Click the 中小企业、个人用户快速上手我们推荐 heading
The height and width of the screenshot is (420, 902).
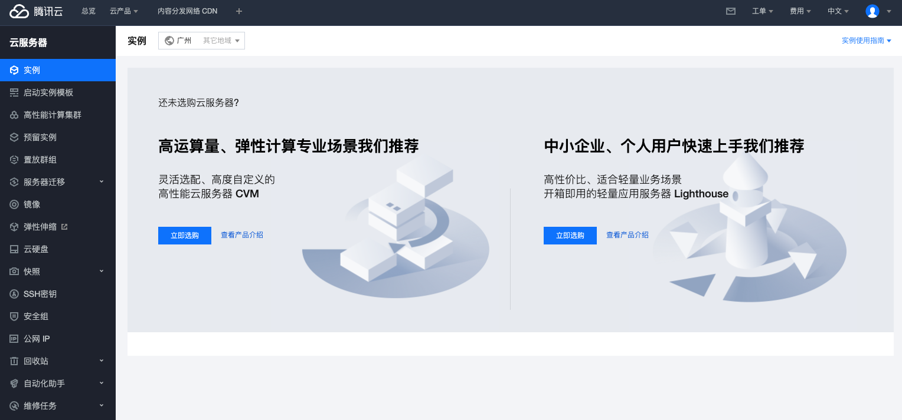tap(674, 146)
